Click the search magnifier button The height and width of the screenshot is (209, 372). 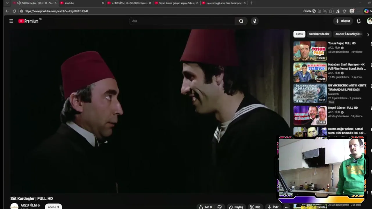[x=241, y=21]
